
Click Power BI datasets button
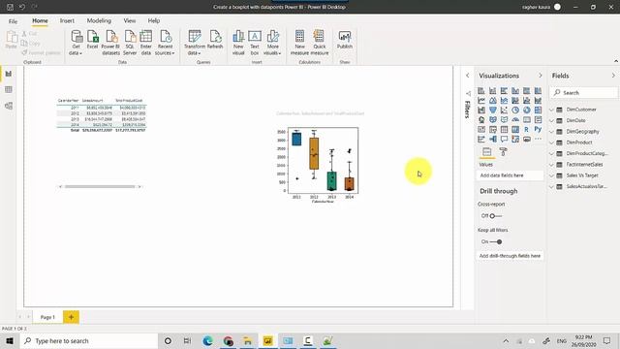click(110, 43)
